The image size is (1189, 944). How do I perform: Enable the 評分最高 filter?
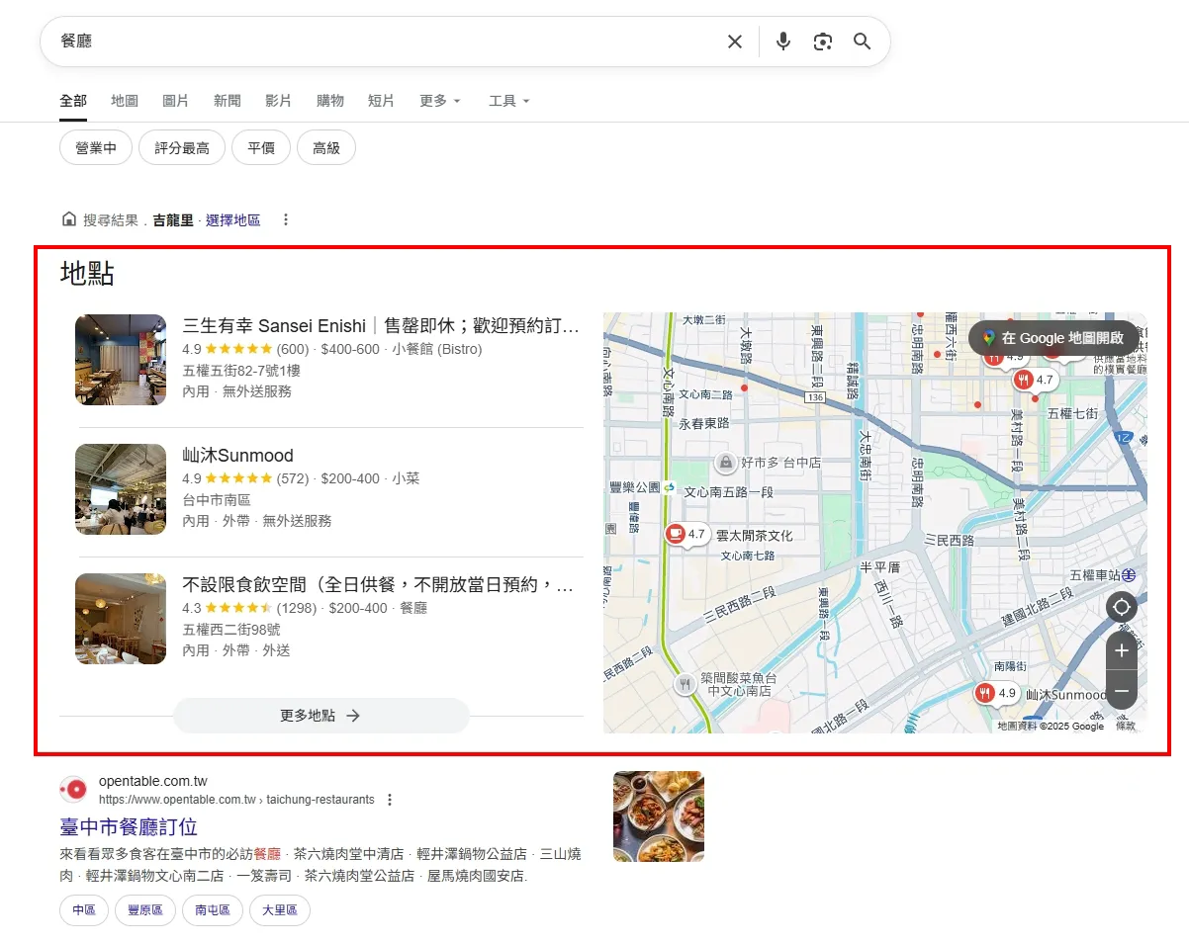point(182,147)
